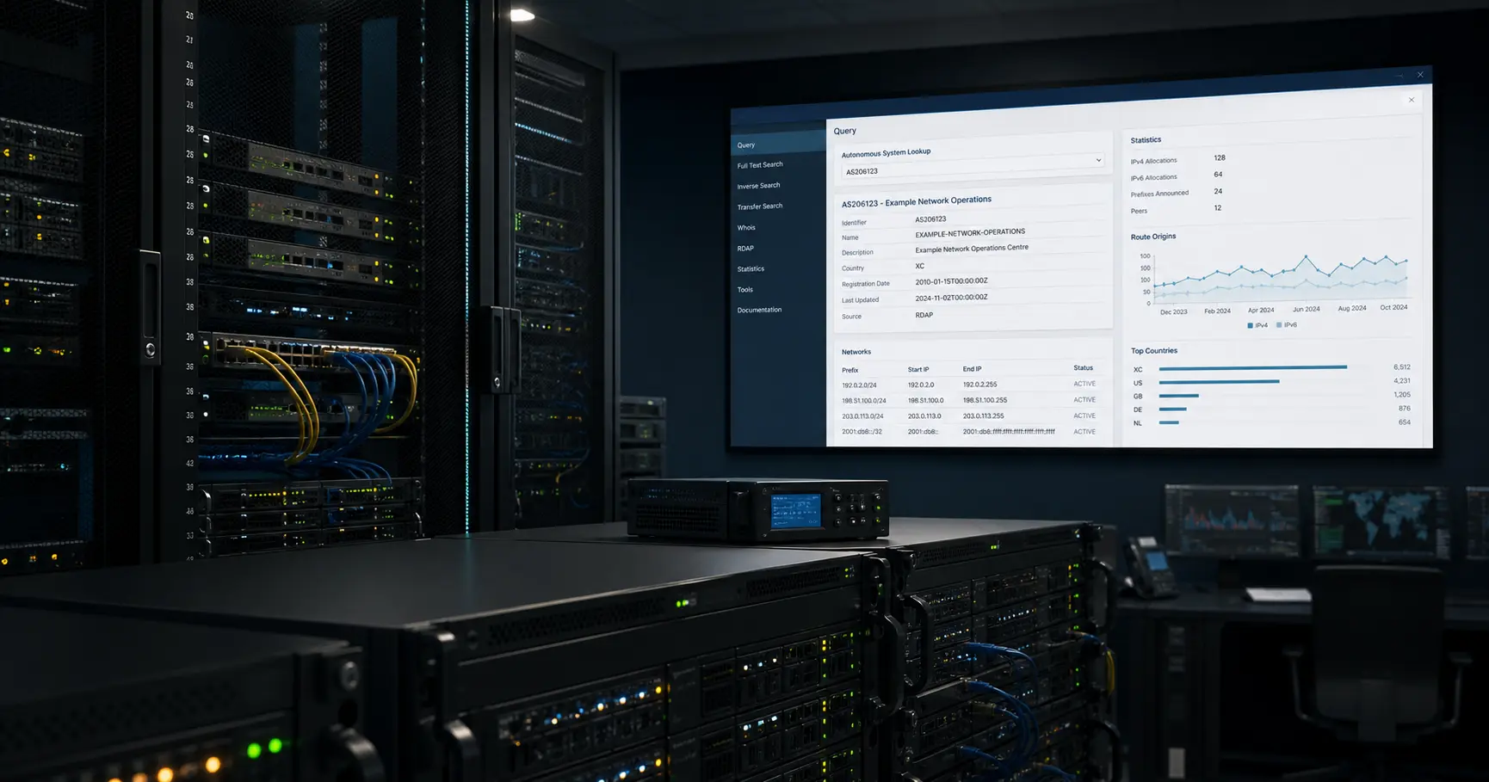The height and width of the screenshot is (782, 1489).
Task: Click the XC bar in Top Countries
Action: 1252,367
